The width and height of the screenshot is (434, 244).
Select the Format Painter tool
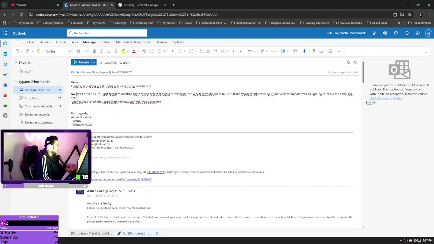point(38,51)
